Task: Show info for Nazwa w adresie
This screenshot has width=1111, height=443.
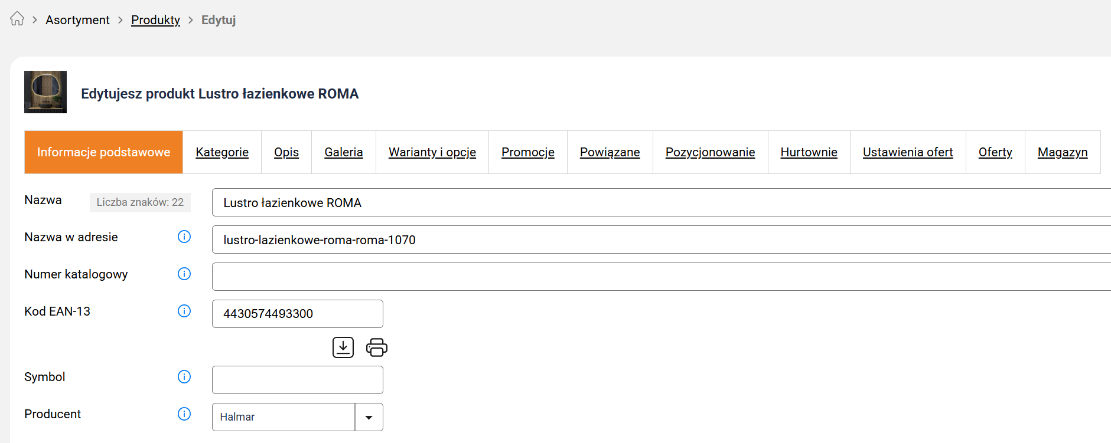Action: [x=184, y=237]
